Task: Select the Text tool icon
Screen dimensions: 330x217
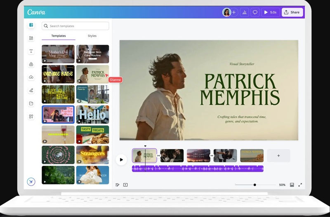Action: click(31, 51)
